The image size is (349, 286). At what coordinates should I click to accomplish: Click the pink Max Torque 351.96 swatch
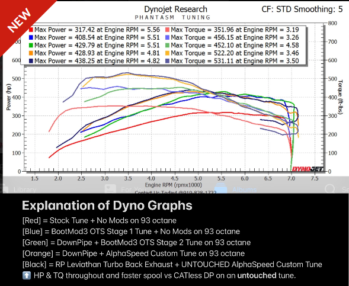pyautogui.click(x=167, y=30)
